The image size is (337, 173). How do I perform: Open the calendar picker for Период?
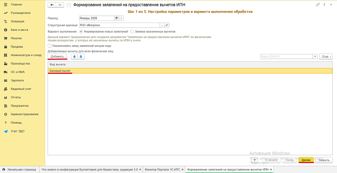click(x=116, y=19)
